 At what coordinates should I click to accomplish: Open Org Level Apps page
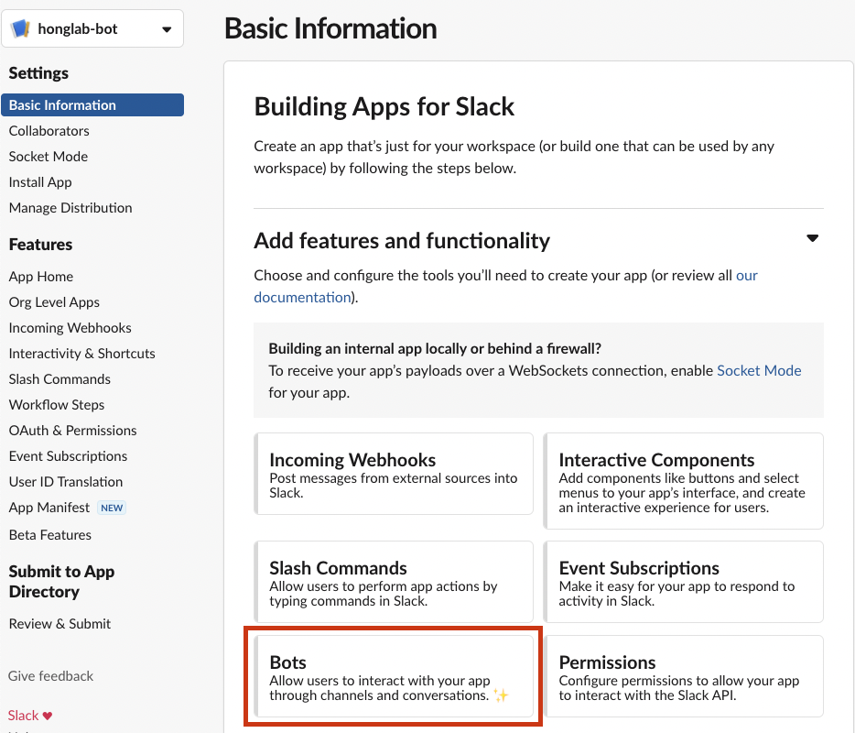tap(54, 302)
